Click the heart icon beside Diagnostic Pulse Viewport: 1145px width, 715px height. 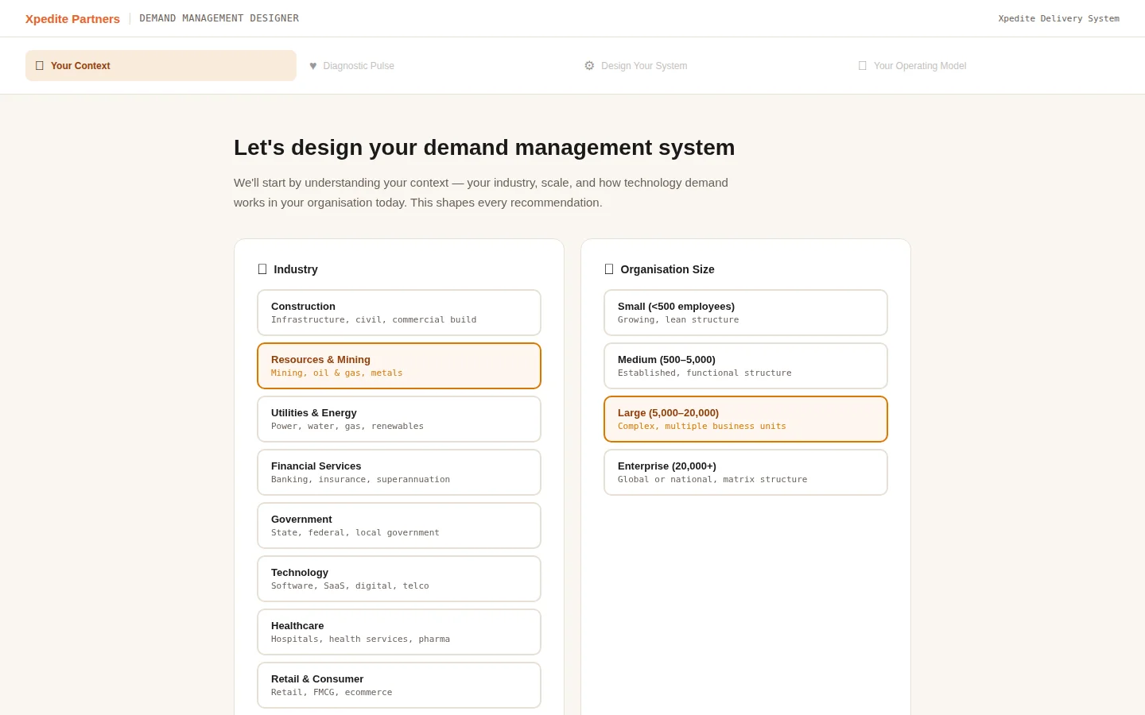312,66
